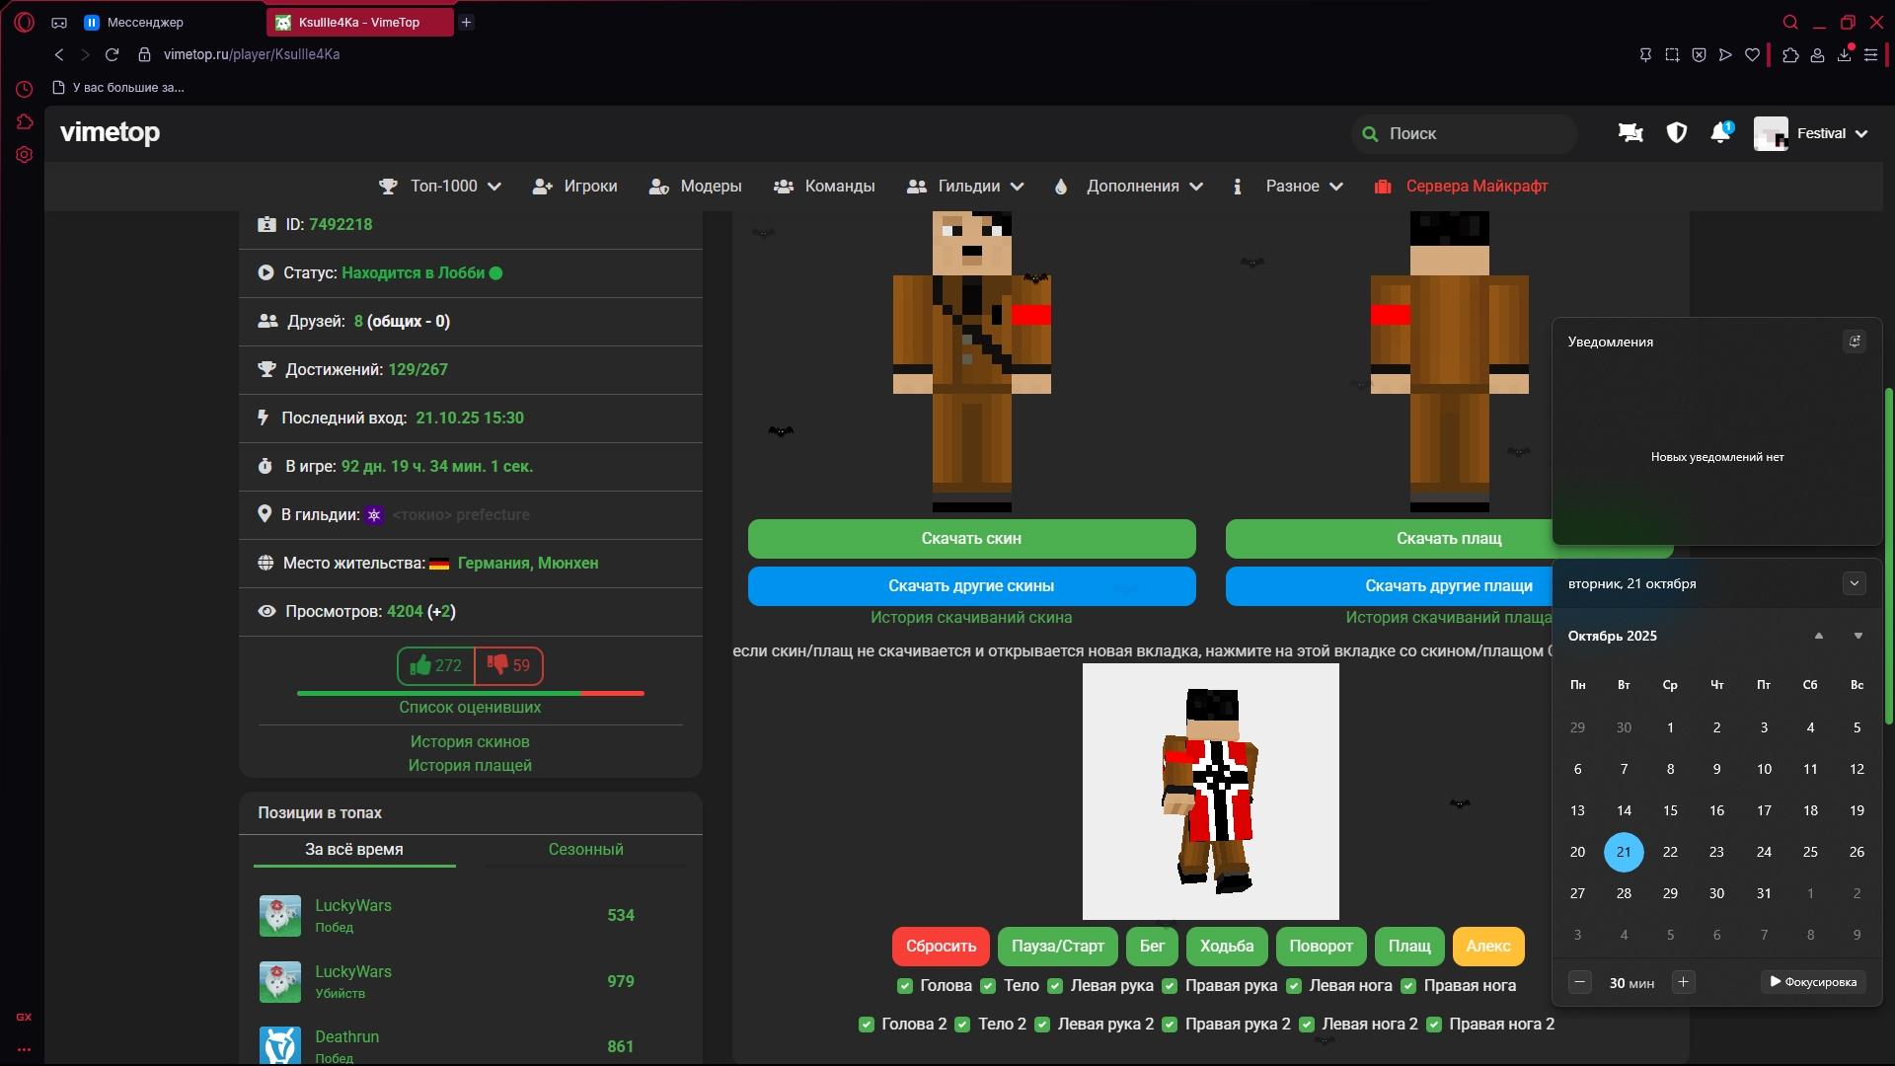Click the notification bell icon
This screenshot has width=1895, height=1066.
[1720, 133]
